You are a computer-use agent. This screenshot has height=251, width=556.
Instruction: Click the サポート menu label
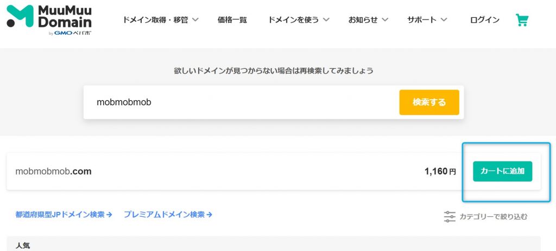click(422, 20)
